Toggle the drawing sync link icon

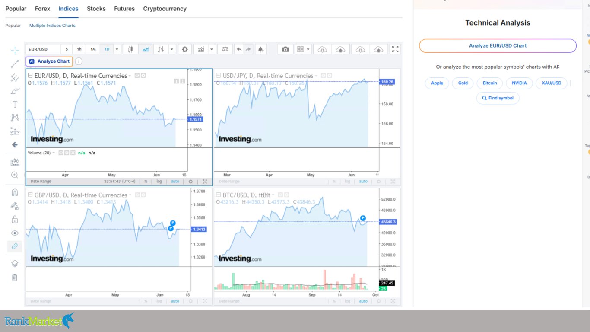[x=15, y=246]
